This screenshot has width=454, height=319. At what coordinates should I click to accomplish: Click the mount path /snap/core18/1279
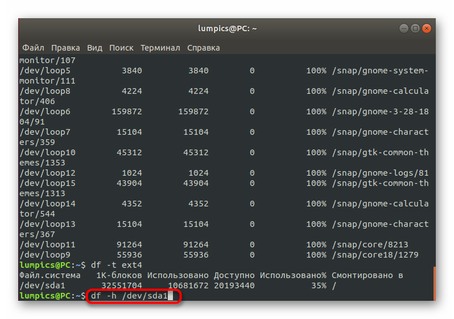point(375,255)
